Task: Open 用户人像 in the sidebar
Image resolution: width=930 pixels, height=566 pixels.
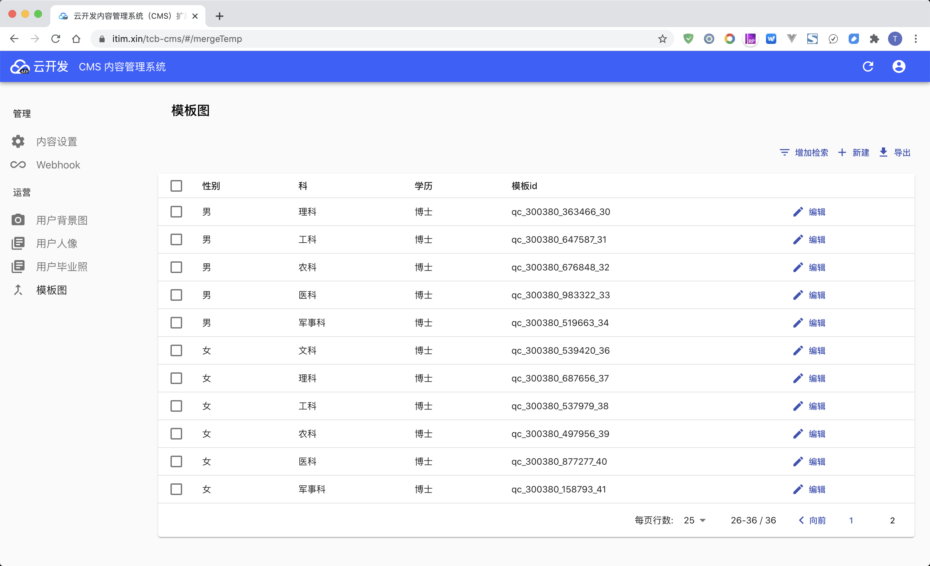Action: pos(57,243)
